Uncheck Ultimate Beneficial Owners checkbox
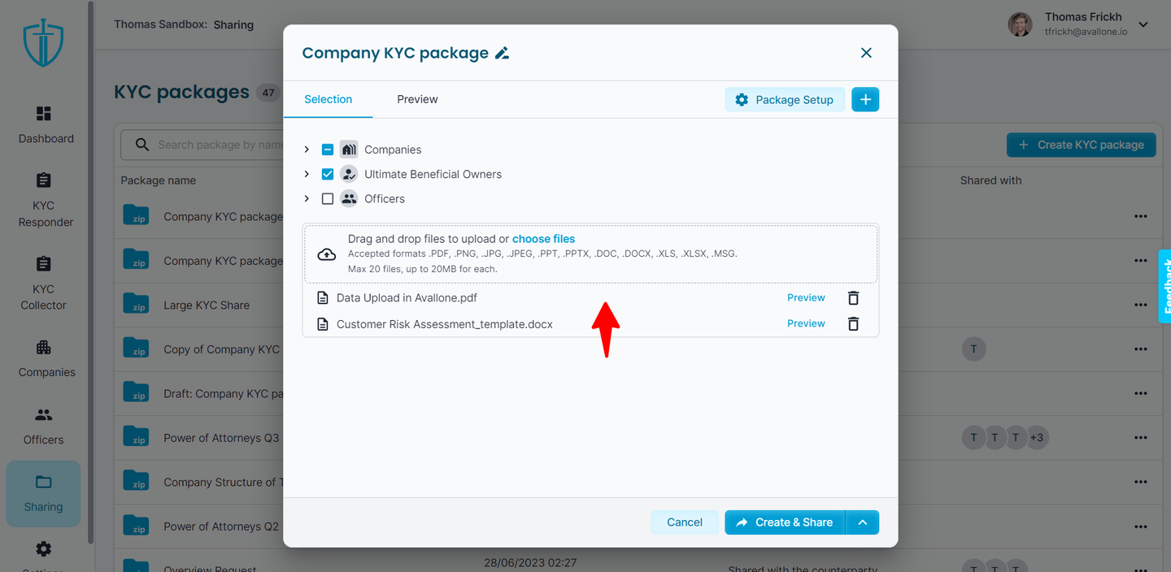This screenshot has width=1171, height=572. pyautogui.click(x=328, y=174)
